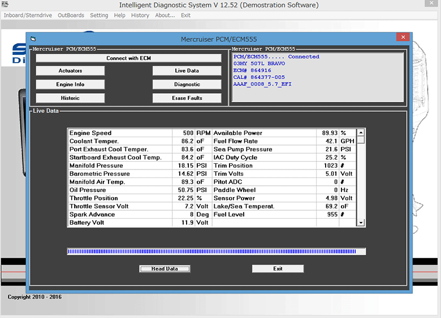The width and height of the screenshot is (441, 318).
Task: Click the Live Data button
Action: tap(187, 71)
